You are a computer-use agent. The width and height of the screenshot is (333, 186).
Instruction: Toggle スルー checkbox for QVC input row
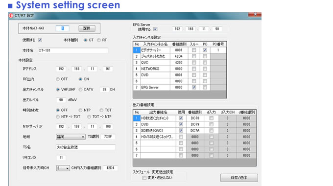(194, 63)
